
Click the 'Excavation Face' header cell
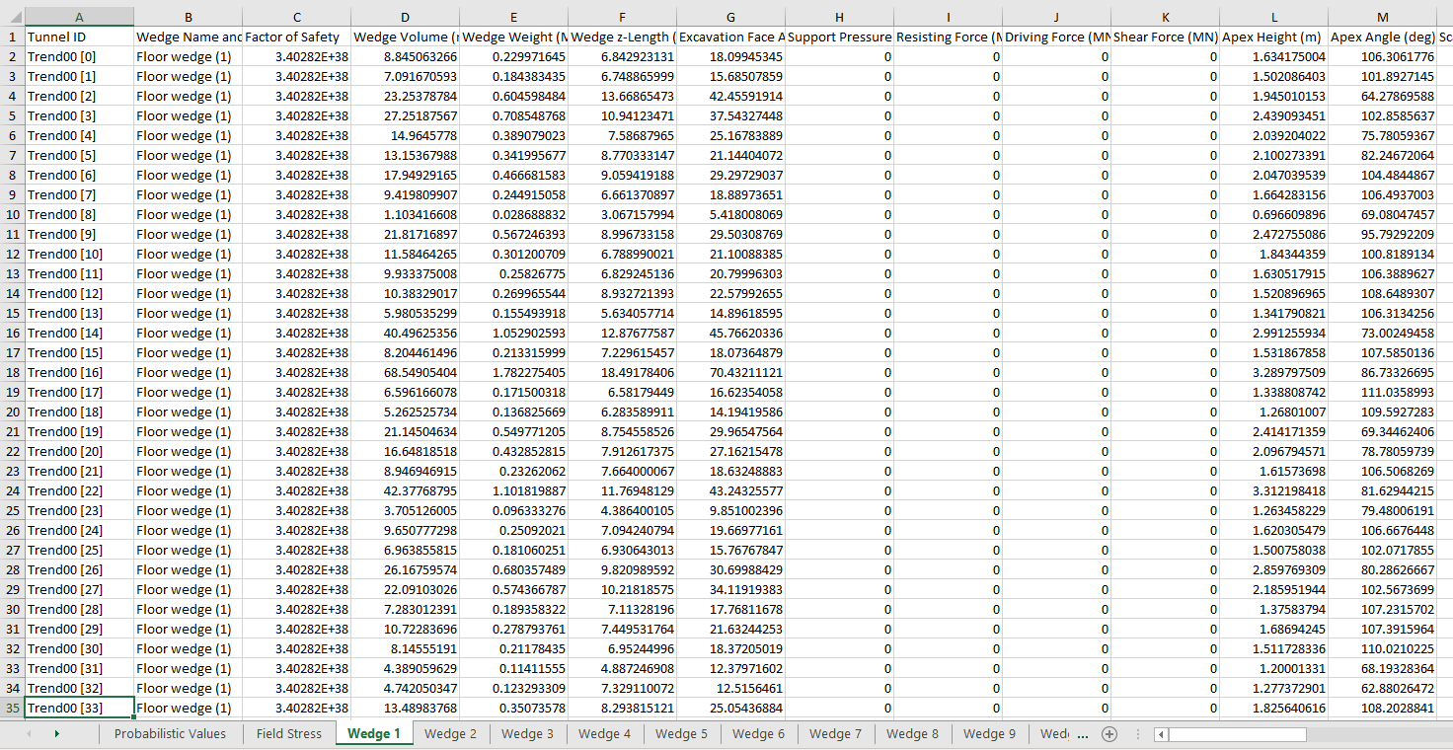(730, 37)
